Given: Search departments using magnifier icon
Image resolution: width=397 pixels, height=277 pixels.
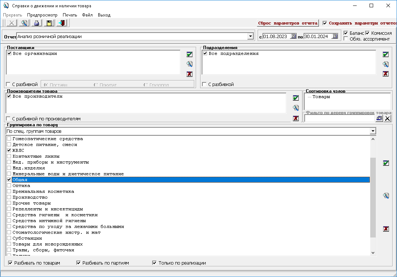Looking at the screenshot, I should (x=386, y=64).
